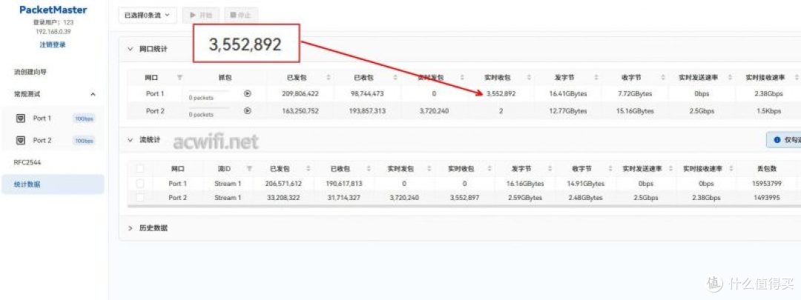
Task: Collapse the 网口统计 section
Action: click(x=130, y=50)
